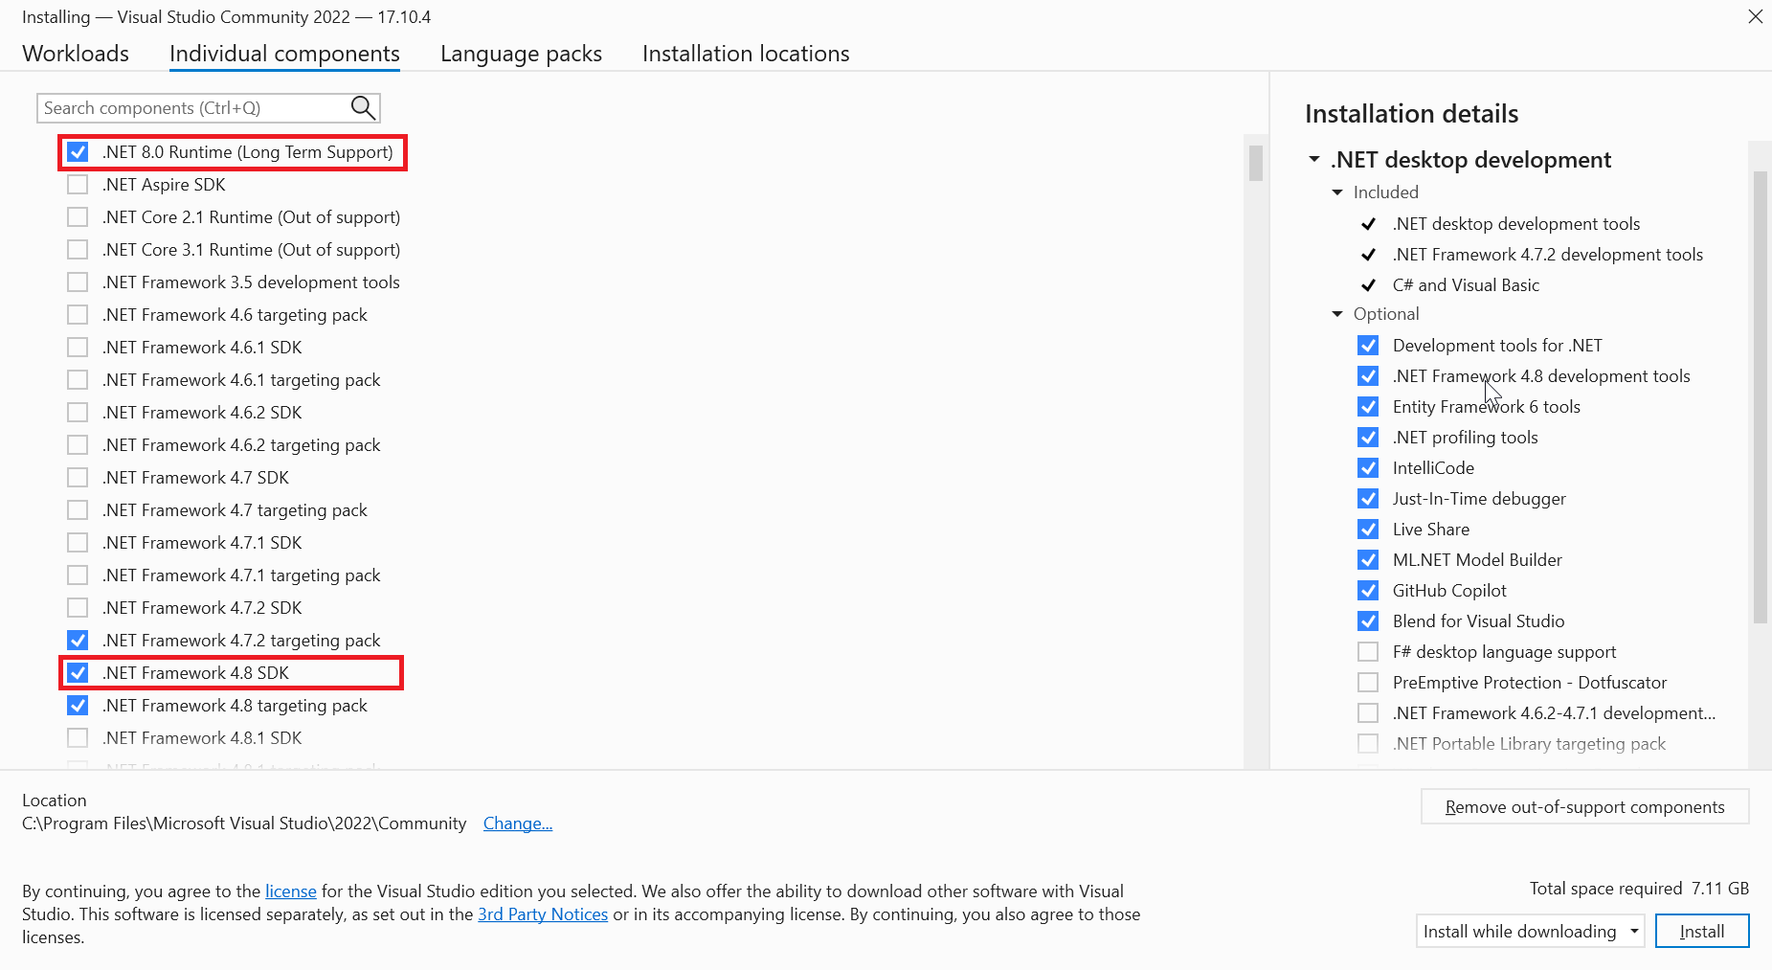Uncheck .NET 8.0 Runtime component
This screenshot has height=970, width=1772.
click(x=78, y=152)
